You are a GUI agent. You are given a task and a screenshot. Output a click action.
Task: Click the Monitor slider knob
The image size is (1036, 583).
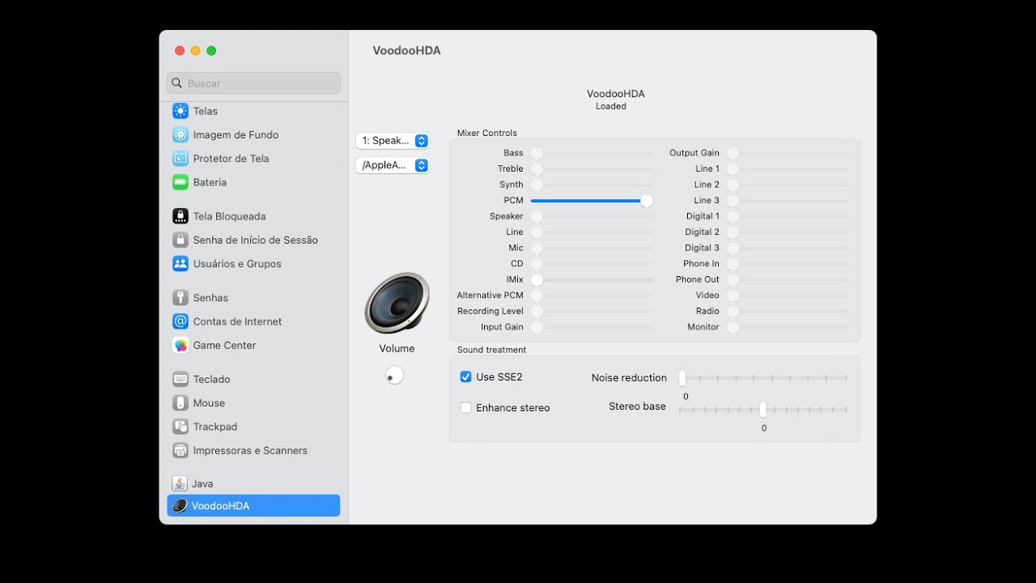click(732, 327)
